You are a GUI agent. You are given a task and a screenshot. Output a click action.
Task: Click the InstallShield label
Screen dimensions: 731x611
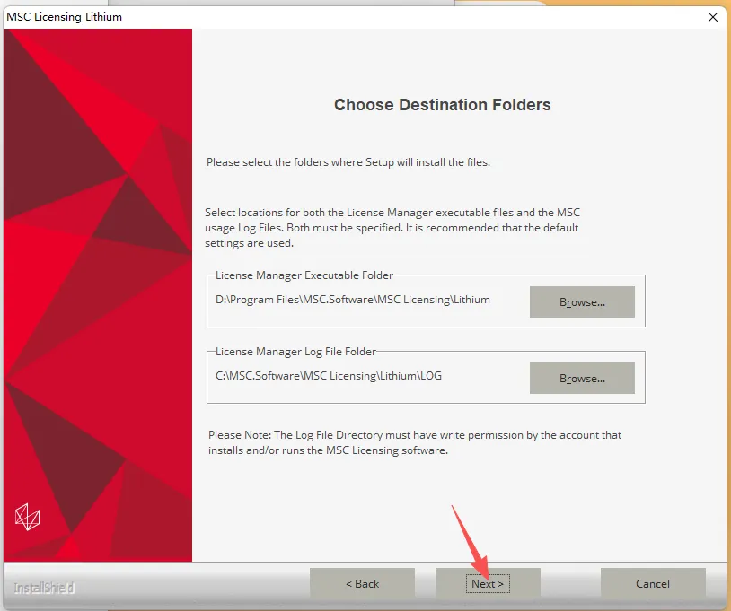[44, 589]
